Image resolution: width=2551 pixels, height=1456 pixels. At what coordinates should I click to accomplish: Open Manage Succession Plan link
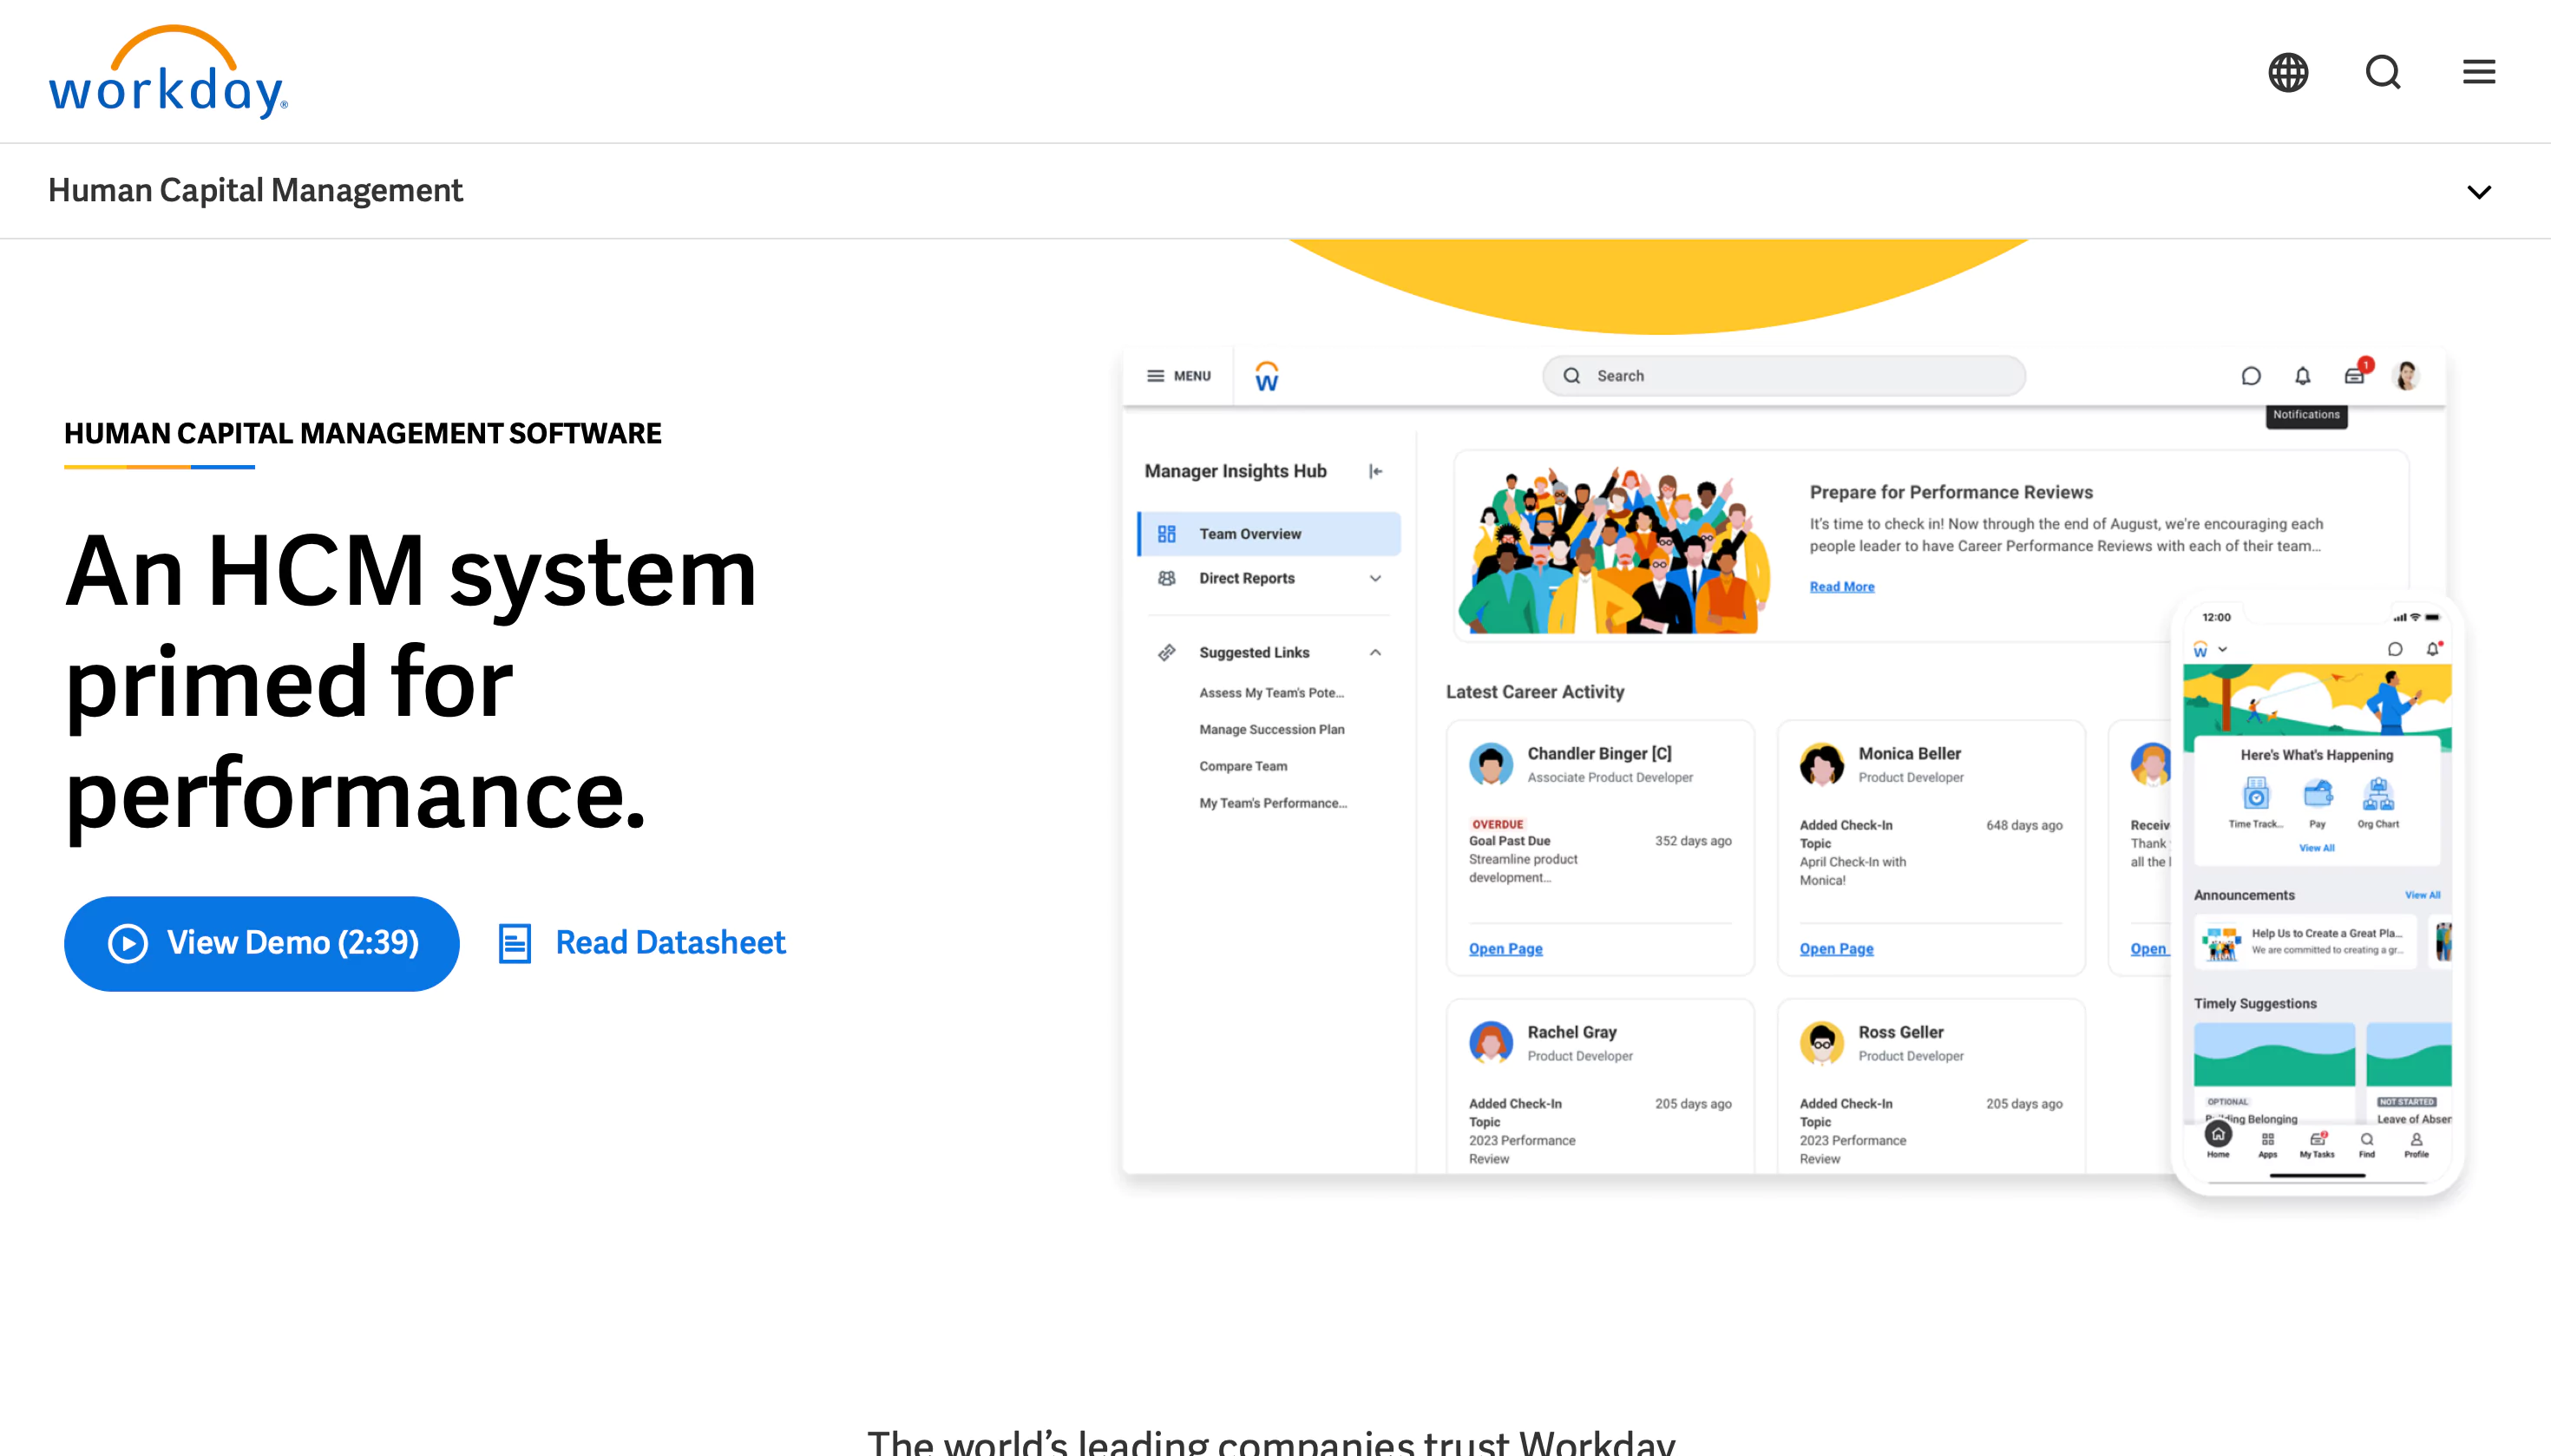click(x=1271, y=729)
